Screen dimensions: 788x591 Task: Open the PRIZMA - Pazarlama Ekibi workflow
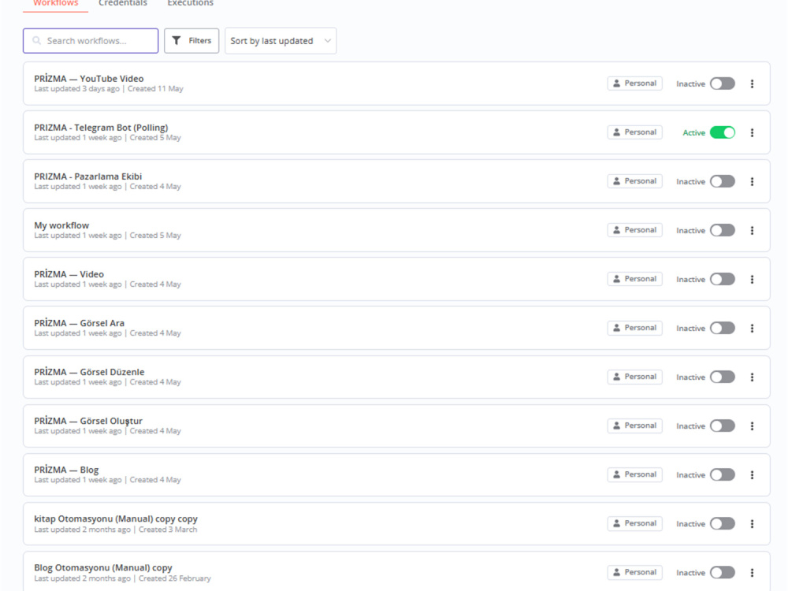pyautogui.click(x=88, y=177)
